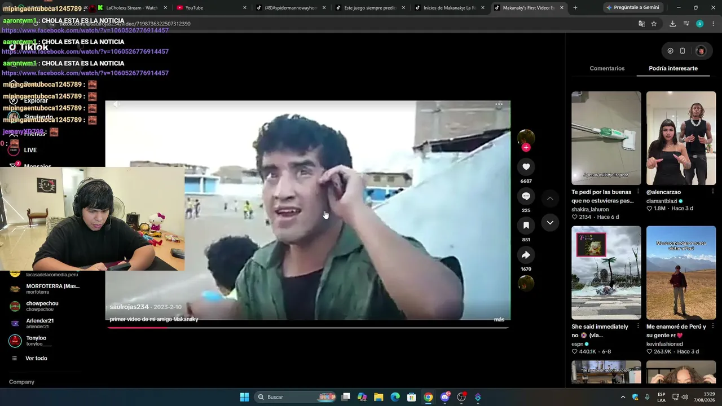Open the @alencarzao recommended video thumbnail

[x=681, y=138]
